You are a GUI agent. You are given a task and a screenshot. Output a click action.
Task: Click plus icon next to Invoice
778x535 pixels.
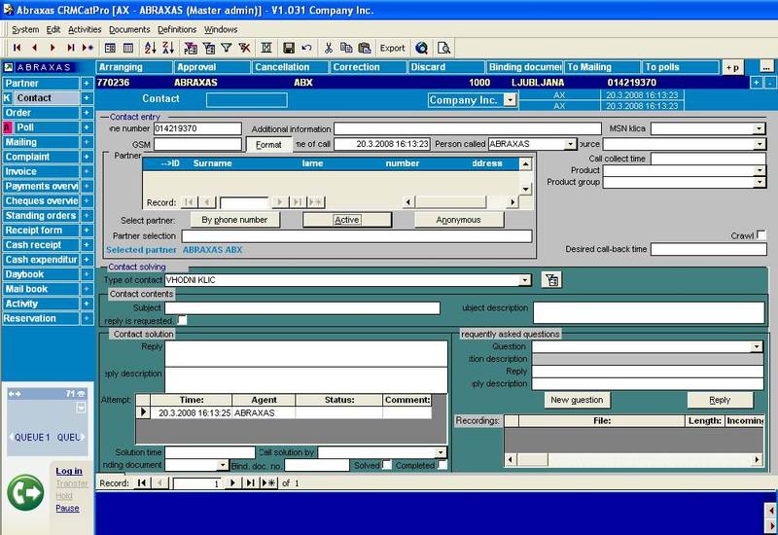tap(87, 172)
